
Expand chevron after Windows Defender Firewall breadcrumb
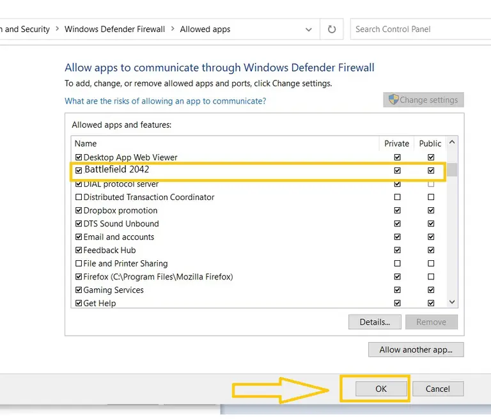173,29
